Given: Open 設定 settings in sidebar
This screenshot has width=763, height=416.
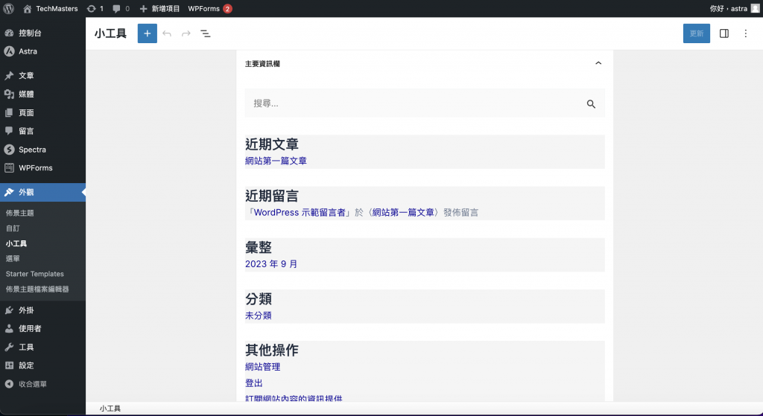Looking at the screenshot, I should pyautogui.click(x=42, y=365).
